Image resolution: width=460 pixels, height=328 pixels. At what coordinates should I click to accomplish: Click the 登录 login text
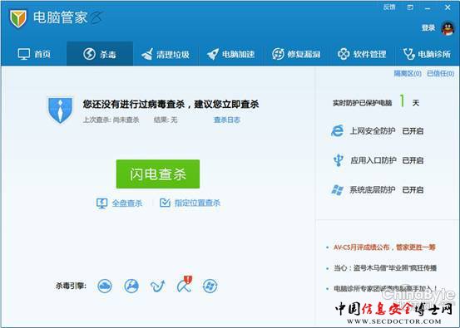click(428, 28)
